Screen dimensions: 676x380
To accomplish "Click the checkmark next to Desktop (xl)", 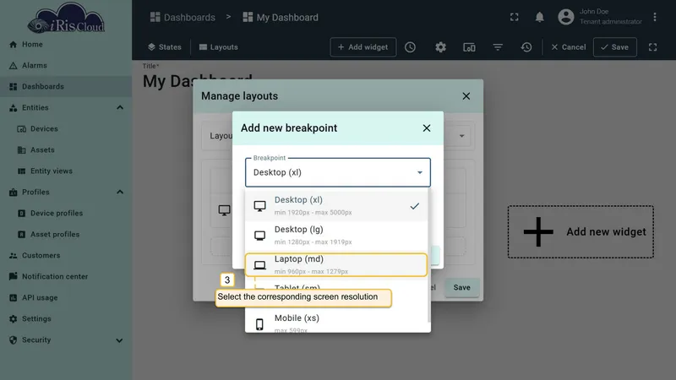I will click(x=414, y=206).
